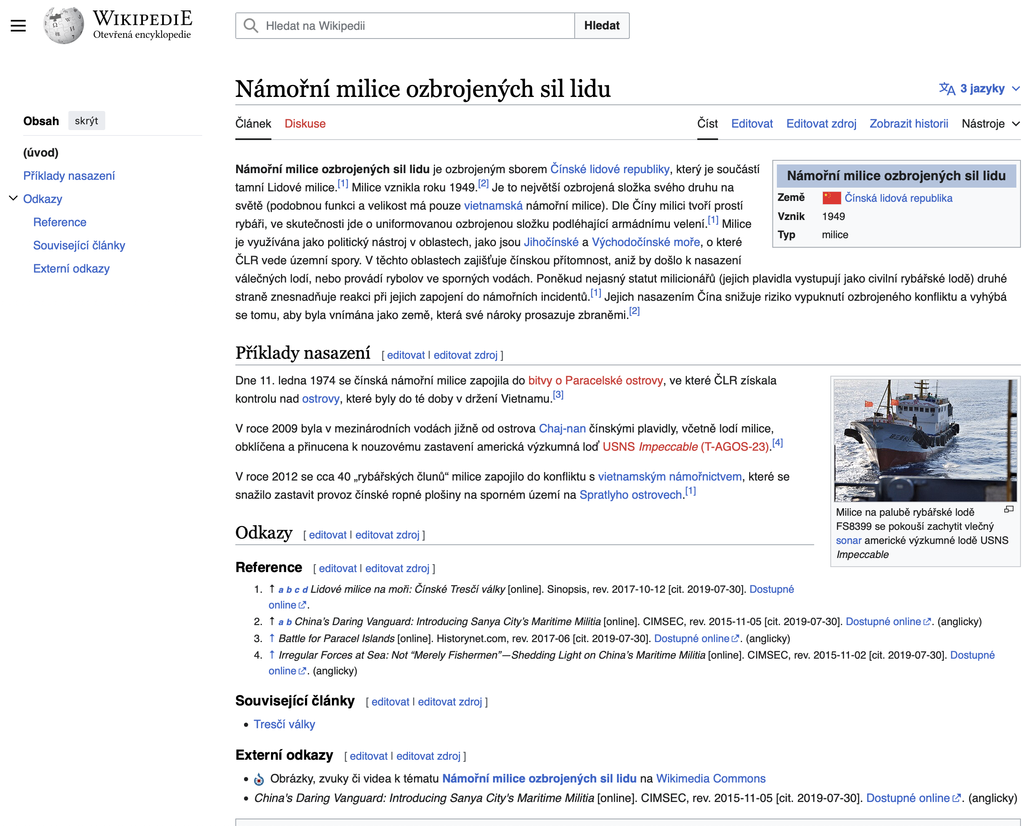
Task: Open Čínské lidové republiky link in intro
Action: click(609, 169)
